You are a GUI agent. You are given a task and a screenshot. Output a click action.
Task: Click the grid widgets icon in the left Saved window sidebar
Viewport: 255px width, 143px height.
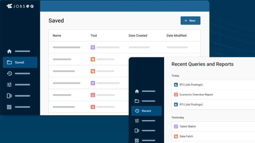(9, 107)
